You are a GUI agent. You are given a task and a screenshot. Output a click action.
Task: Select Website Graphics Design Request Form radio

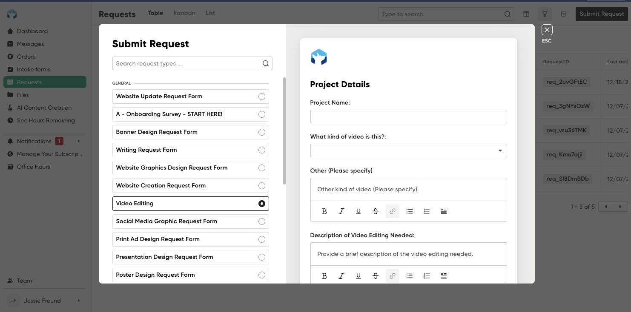point(262,168)
